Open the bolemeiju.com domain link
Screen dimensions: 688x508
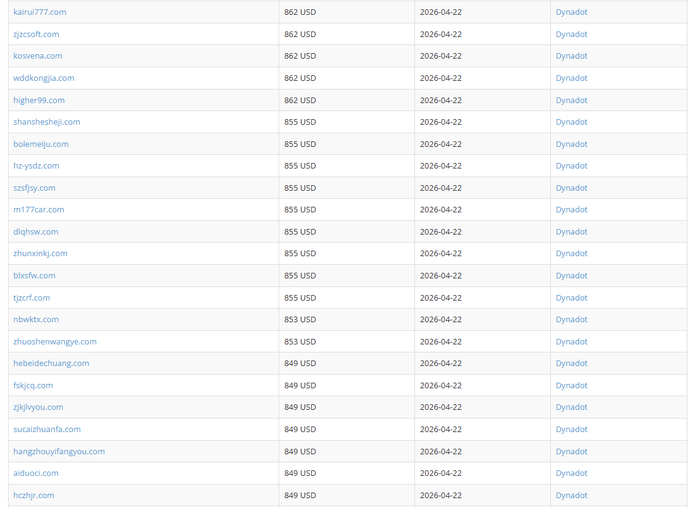41,144
